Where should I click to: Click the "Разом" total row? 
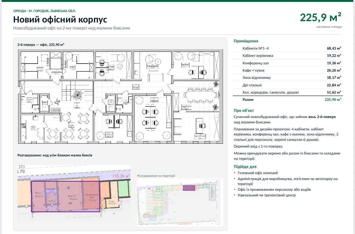click(x=288, y=100)
